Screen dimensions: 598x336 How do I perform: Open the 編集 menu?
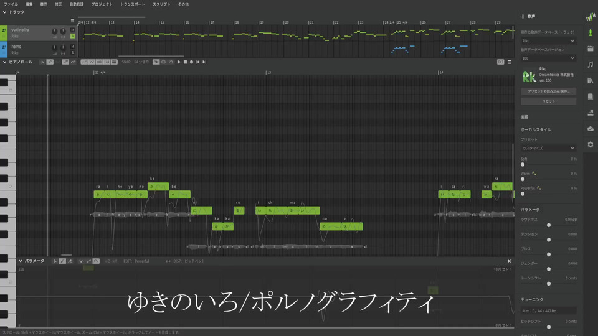tap(29, 4)
